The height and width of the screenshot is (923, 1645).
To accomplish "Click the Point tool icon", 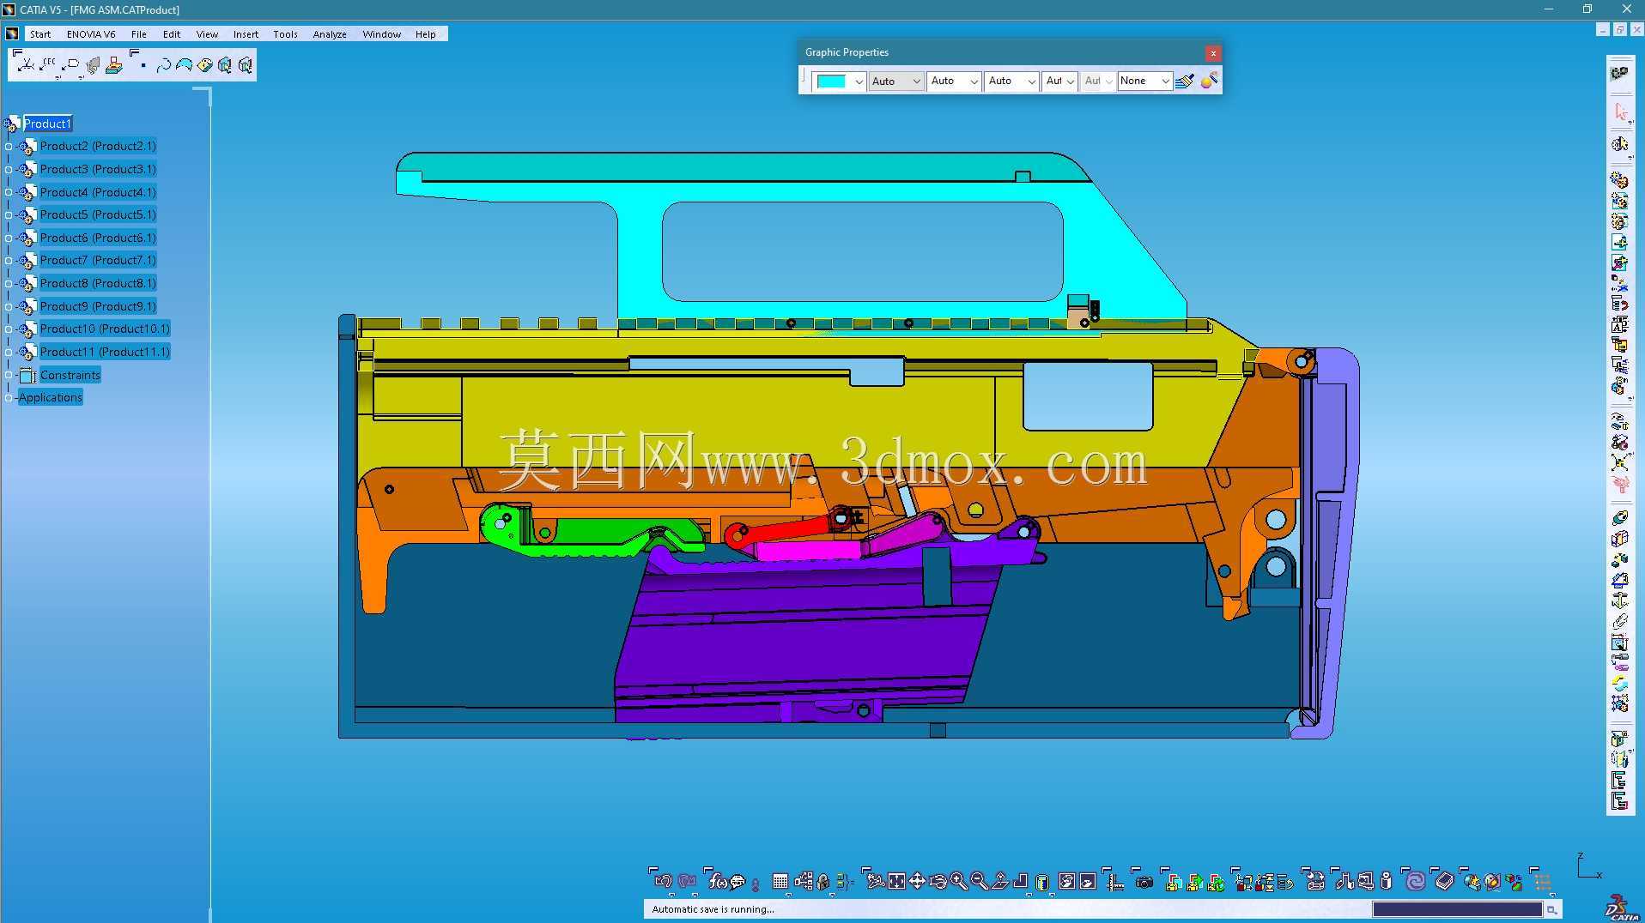I will point(143,64).
